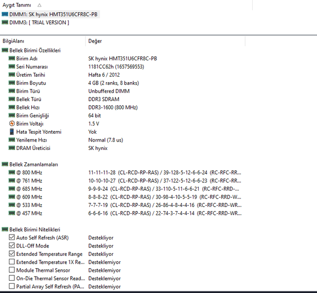Click the sort arrow beside Aygıt Tanımı
Screen dimensions: 317x293
pyautogui.click(x=40, y=5)
